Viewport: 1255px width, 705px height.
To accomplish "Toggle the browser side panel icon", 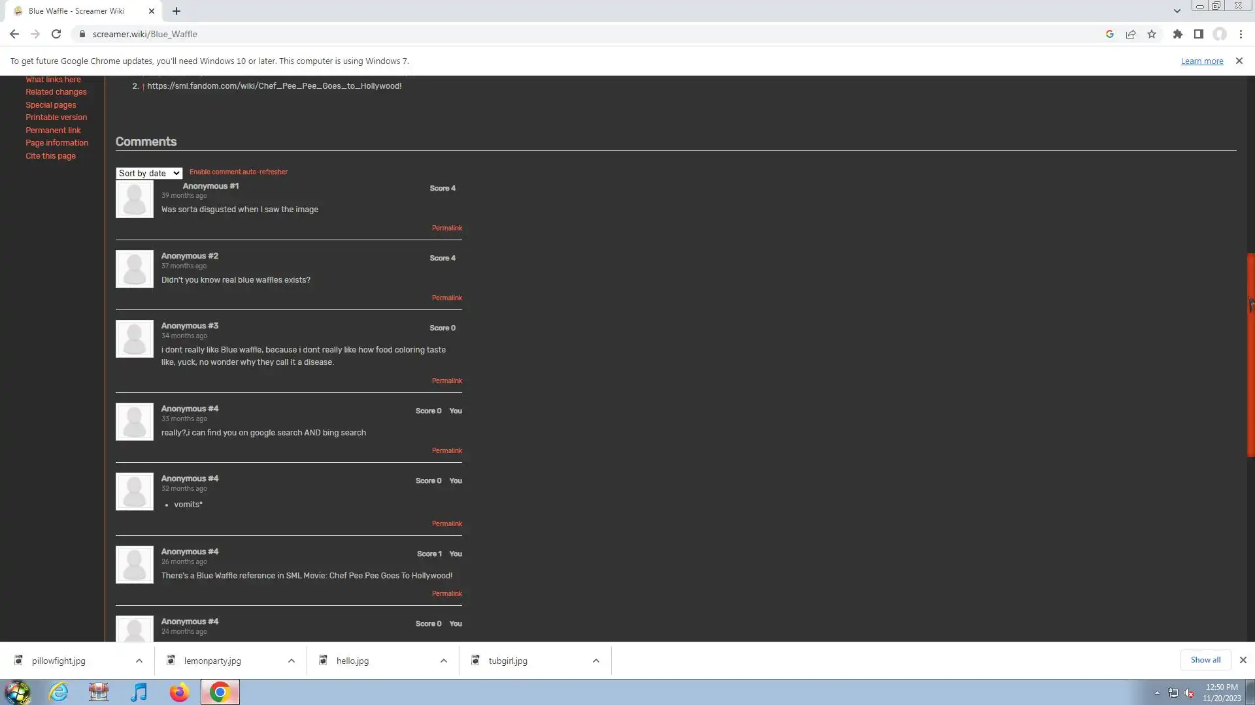I will 1198,34.
